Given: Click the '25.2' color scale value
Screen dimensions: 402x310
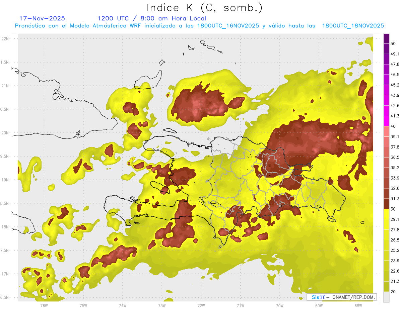Looking at the screenshot, I should point(395,250).
